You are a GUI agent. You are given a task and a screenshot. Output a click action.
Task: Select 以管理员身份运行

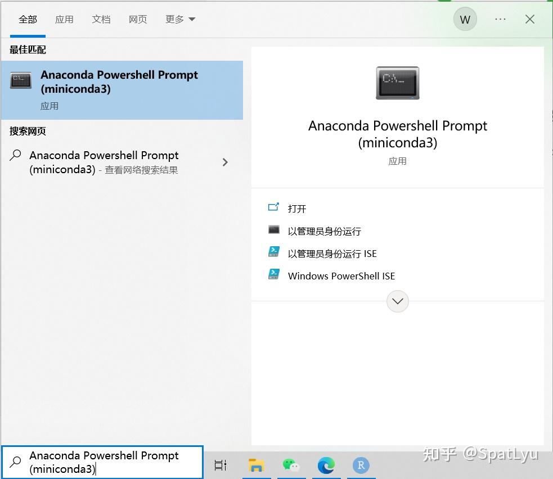[x=325, y=231]
